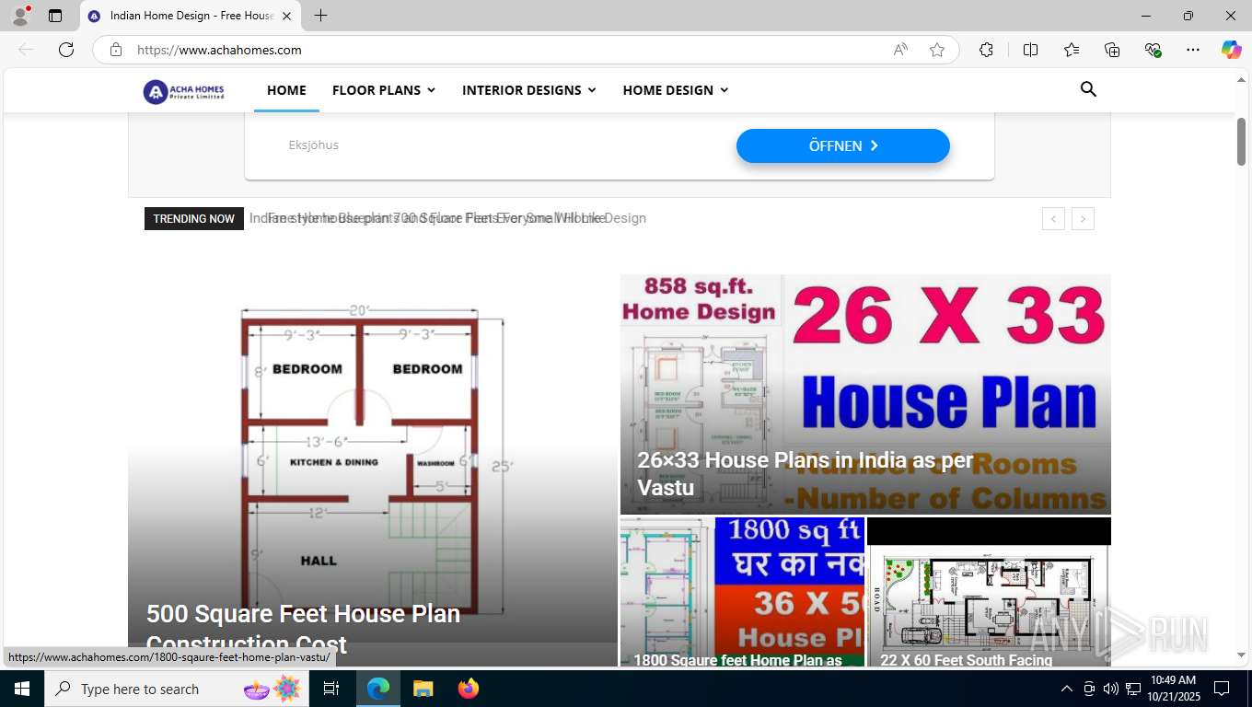Expand the HOME DESIGN dropdown menu
Viewport: 1252px width, 707px height.
[676, 90]
